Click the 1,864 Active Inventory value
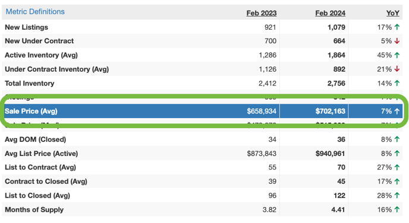The height and width of the screenshot is (223, 409). (x=336, y=55)
